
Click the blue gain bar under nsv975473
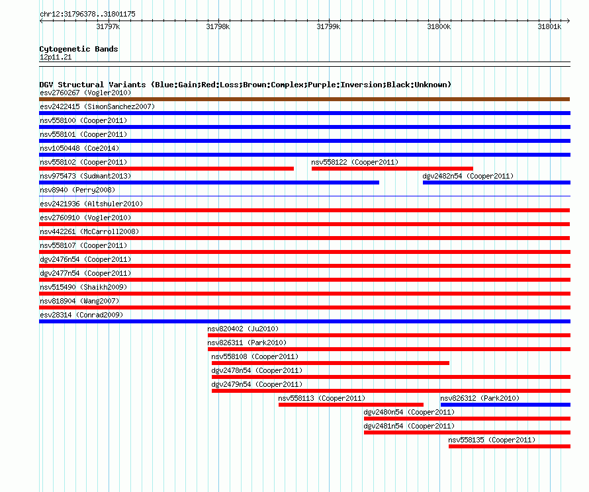click(209, 183)
